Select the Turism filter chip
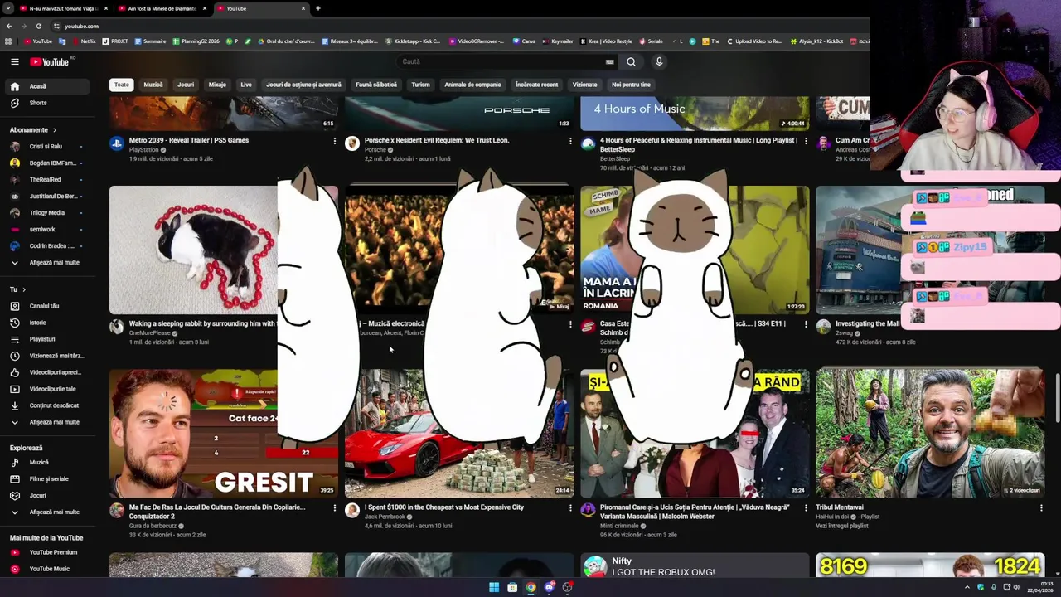Viewport: 1061px width, 597px height. [x=421, y=85]
